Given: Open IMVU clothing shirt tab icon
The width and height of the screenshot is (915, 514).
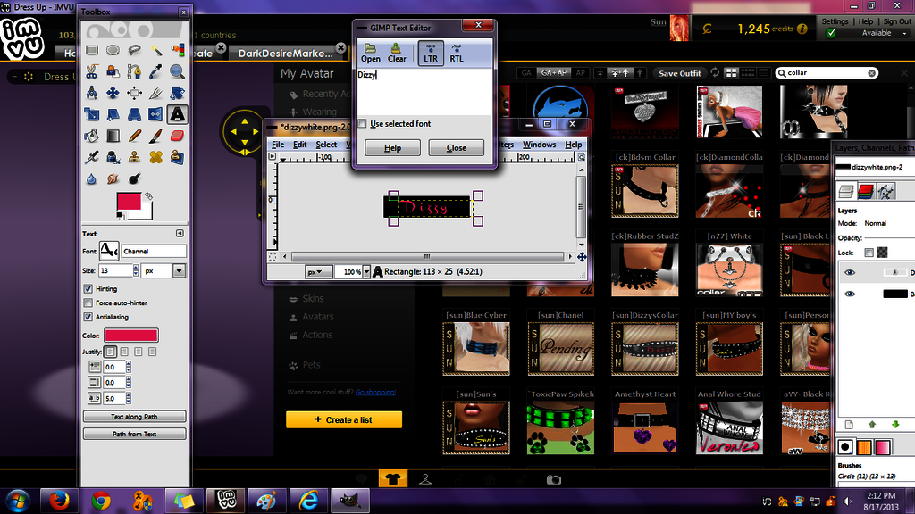Looking at the screenshot, I should coord(393,479).
